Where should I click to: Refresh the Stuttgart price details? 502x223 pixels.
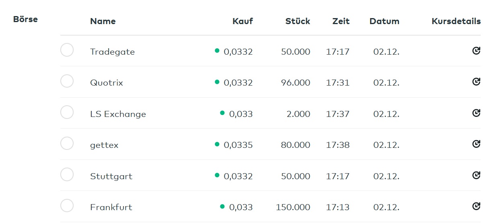476,175
